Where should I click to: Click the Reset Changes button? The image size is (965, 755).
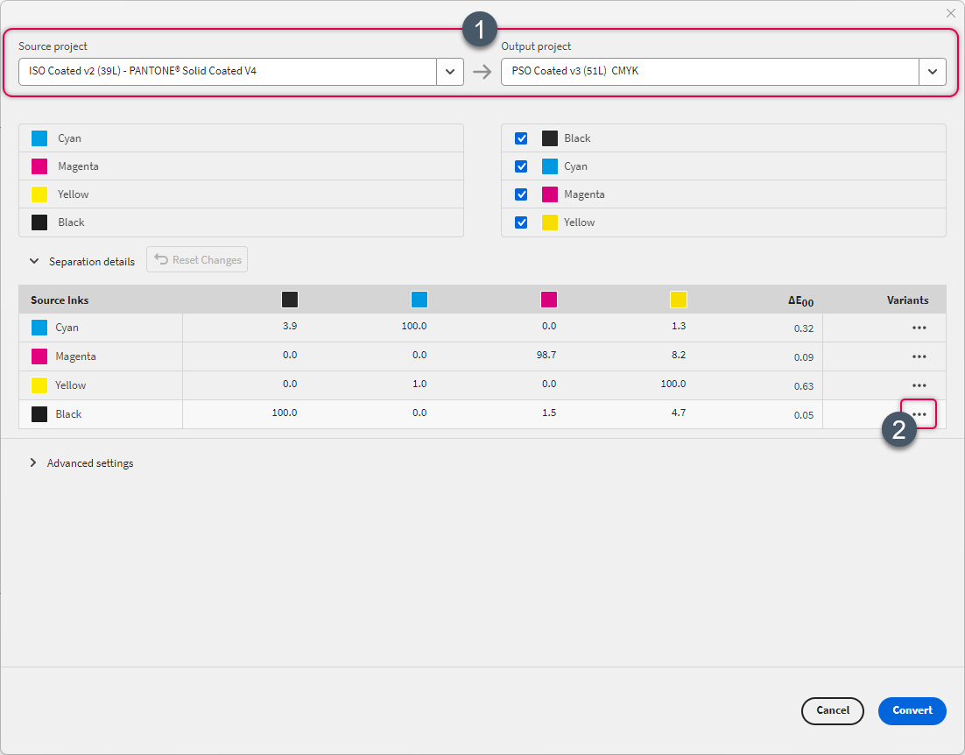(x=196, y=259)
